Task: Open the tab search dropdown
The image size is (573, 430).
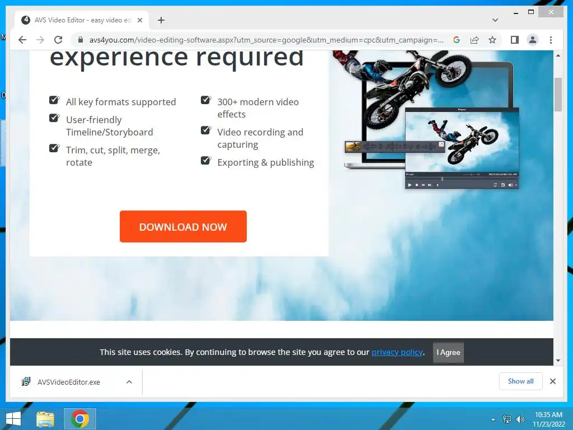Action: click(x=495, y=20)
